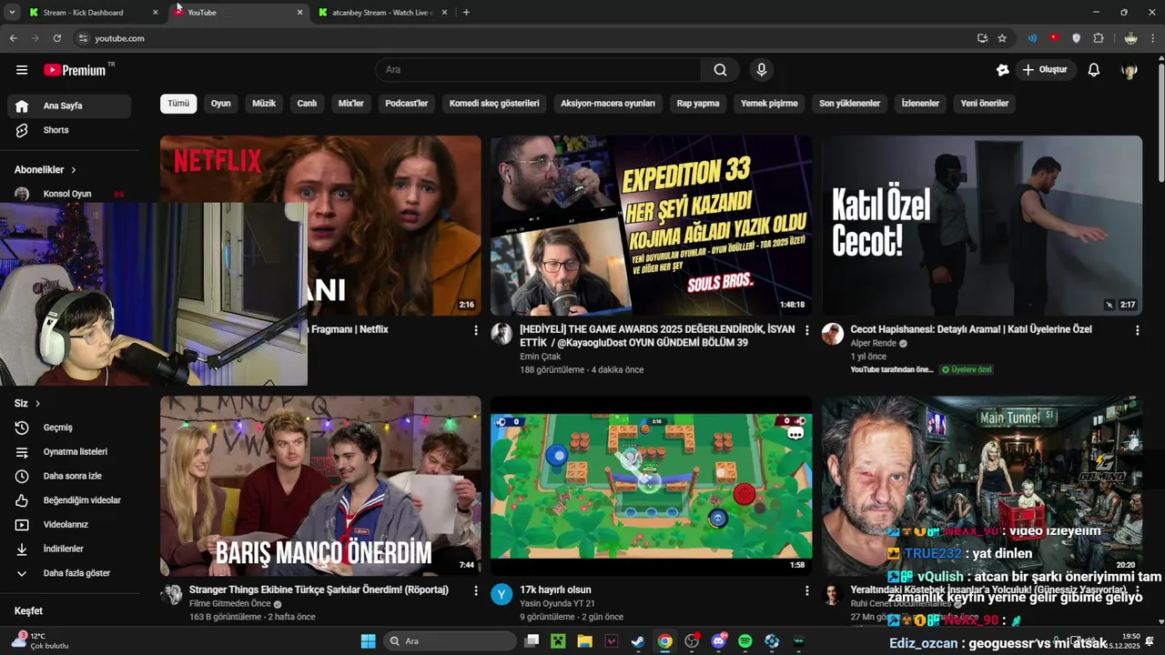Click Emin Çıtak channel avatar

click(501, 333)
